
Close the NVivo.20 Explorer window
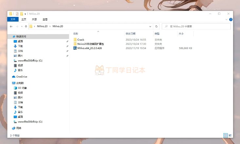pyautogui.click(x=228, y=14)
